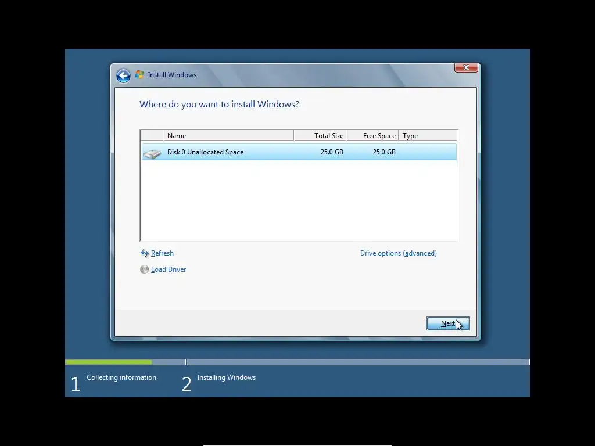Sort by the Type column header
Viewport: 595px width, 446px height.
[x=428, y=135]
